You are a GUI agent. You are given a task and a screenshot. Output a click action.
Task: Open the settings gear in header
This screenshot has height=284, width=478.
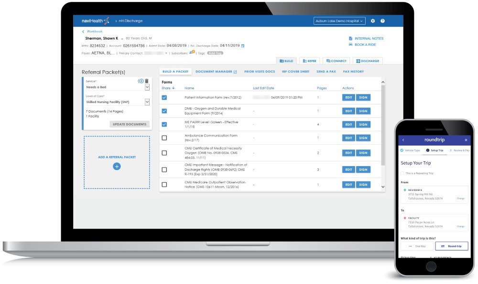pos(373,21)
